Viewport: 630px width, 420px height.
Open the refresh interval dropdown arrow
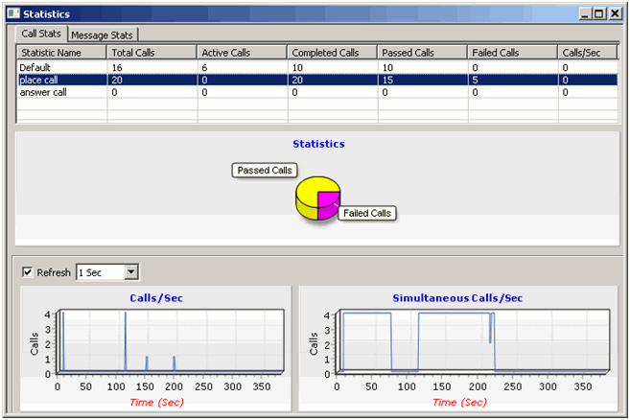pyautogui.click(x=131, y=272)
